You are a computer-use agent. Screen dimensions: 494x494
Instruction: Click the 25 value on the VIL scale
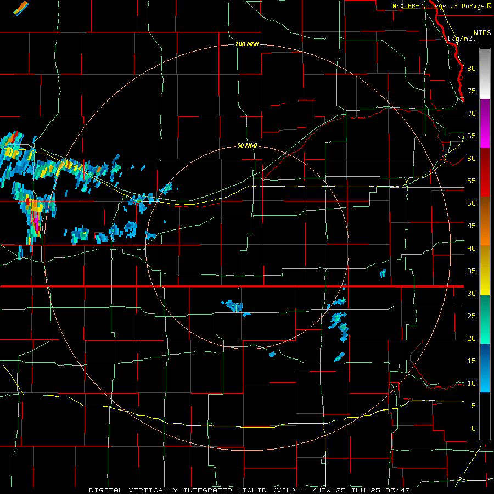click(471, 316)
